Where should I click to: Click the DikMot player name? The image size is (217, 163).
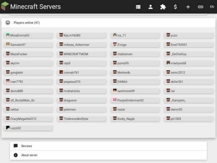click(x=122, y=82)
